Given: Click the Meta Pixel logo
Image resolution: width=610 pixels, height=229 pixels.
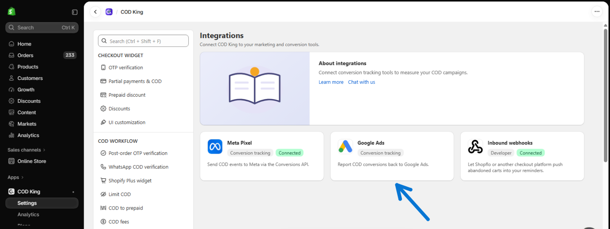Looking at the screenshot, I should coord(215,146).
